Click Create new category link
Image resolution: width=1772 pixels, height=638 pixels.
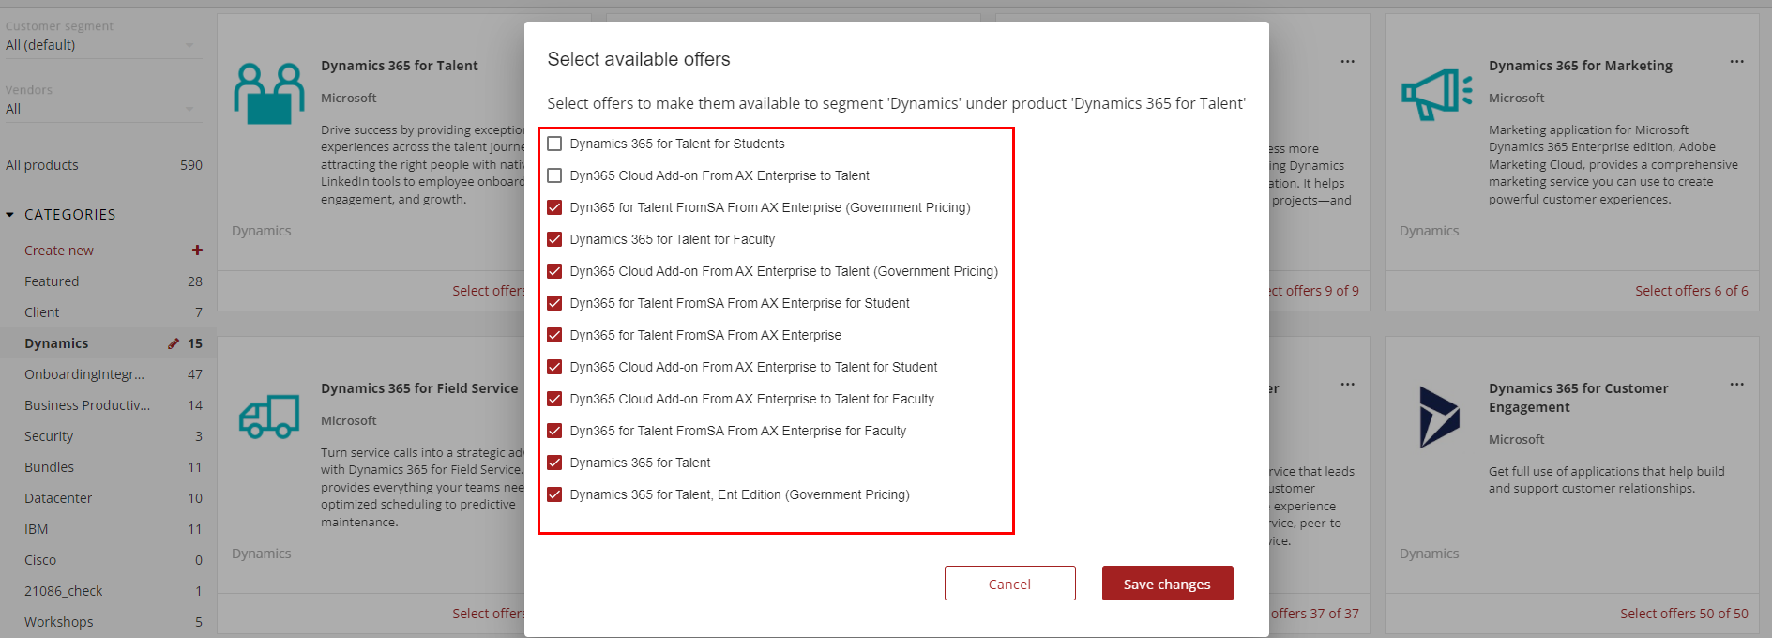click(x=59, y=251)
